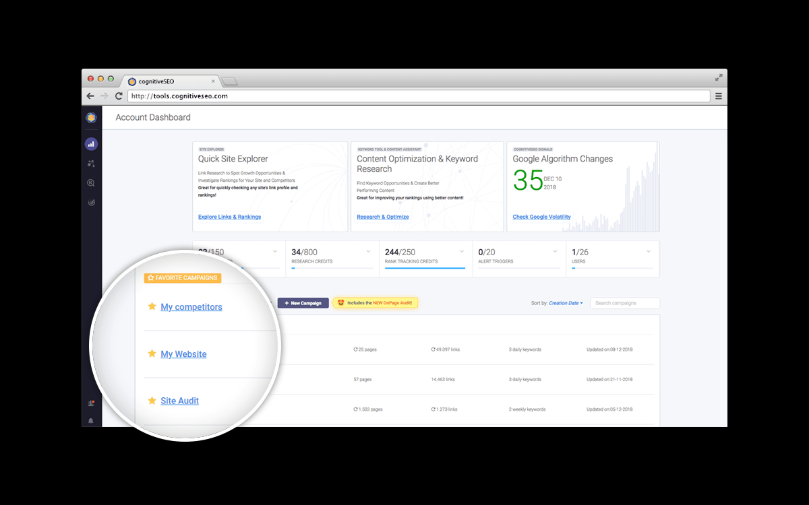Image resolution: width=809 pixels, height=505 pixels.
Task: Open the Explore Links & Rankings link
Action: pos(229,217)
